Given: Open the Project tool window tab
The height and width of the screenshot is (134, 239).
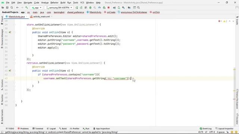Looking at the screenshot, I should [2, 20].
